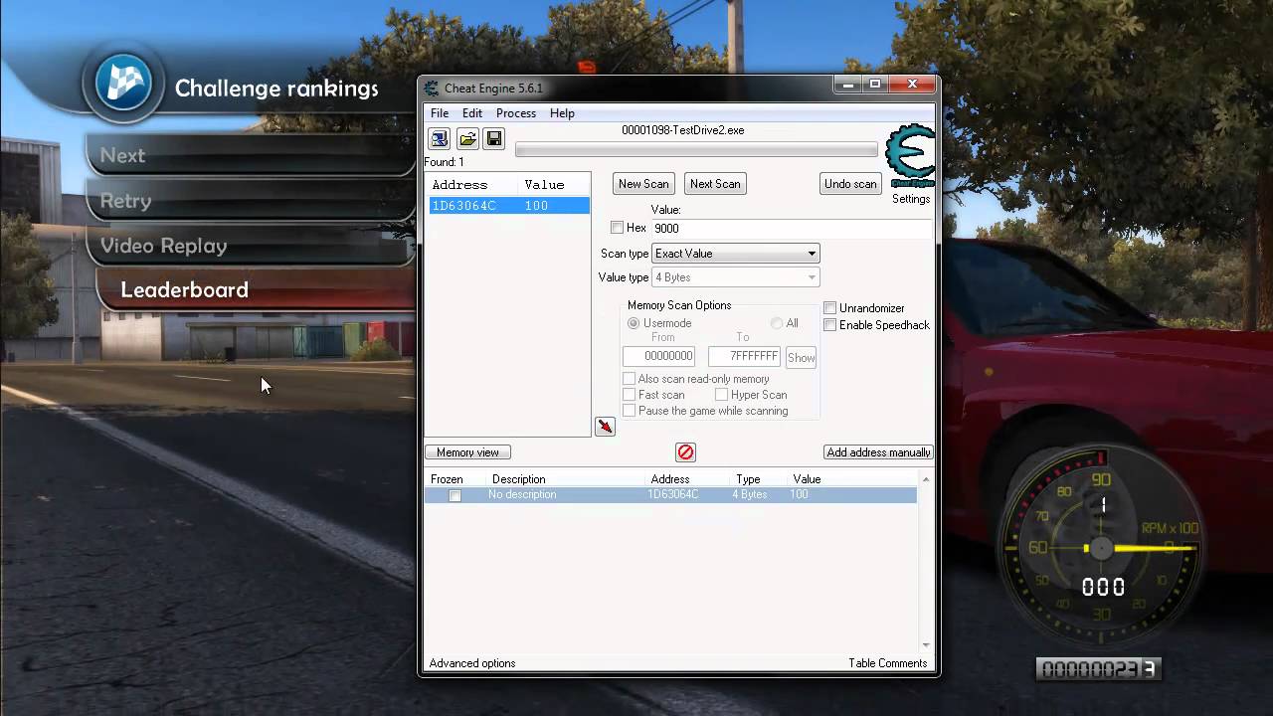Click the red arrow add-to-list icon
1273x716 pixels.
click(x=605, y=427)
